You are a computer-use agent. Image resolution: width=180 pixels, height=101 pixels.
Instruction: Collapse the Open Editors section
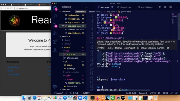60,12
